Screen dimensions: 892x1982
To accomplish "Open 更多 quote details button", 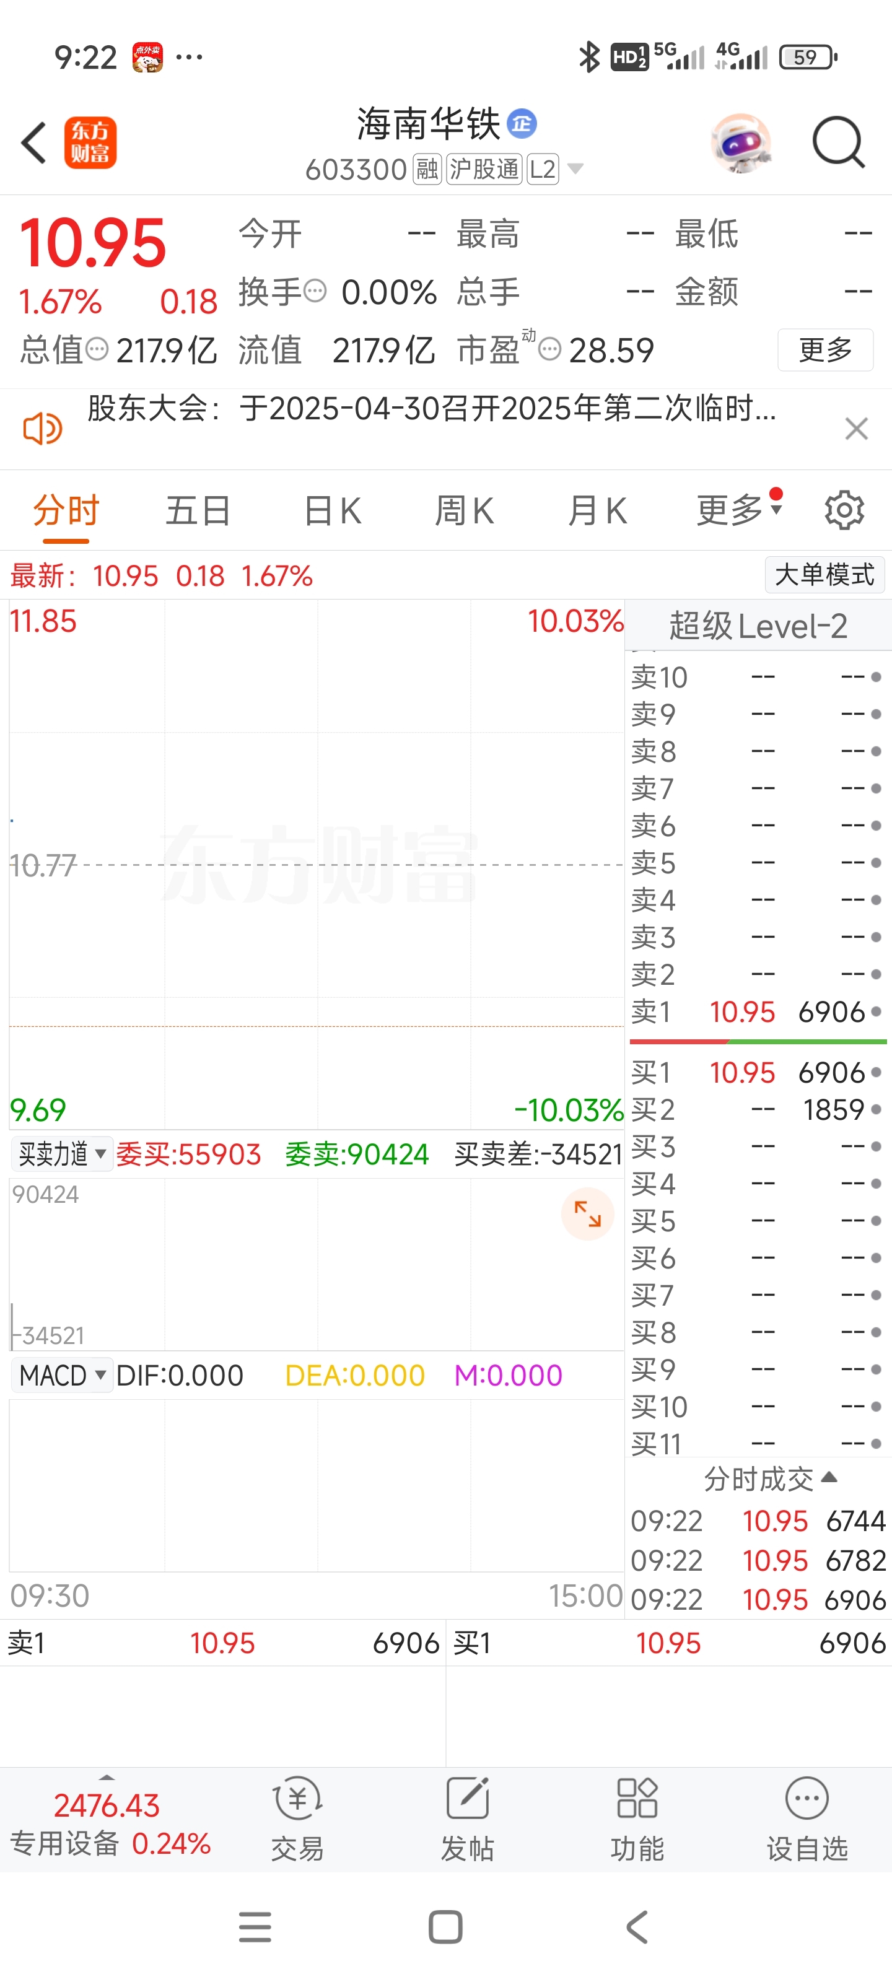I will (x=825, y=350).
